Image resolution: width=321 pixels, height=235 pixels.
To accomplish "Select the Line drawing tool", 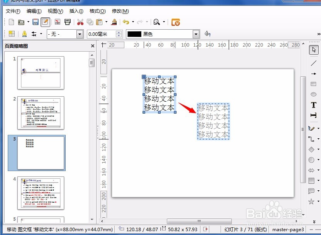I will tap(313, 63).
